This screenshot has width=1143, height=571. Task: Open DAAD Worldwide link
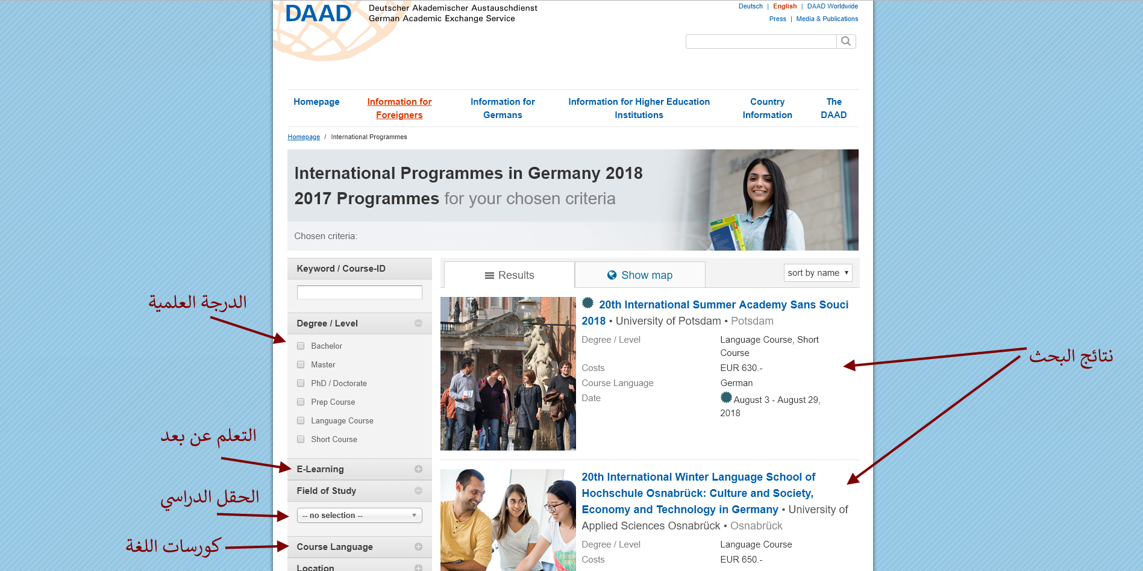(x=832, y=6)
